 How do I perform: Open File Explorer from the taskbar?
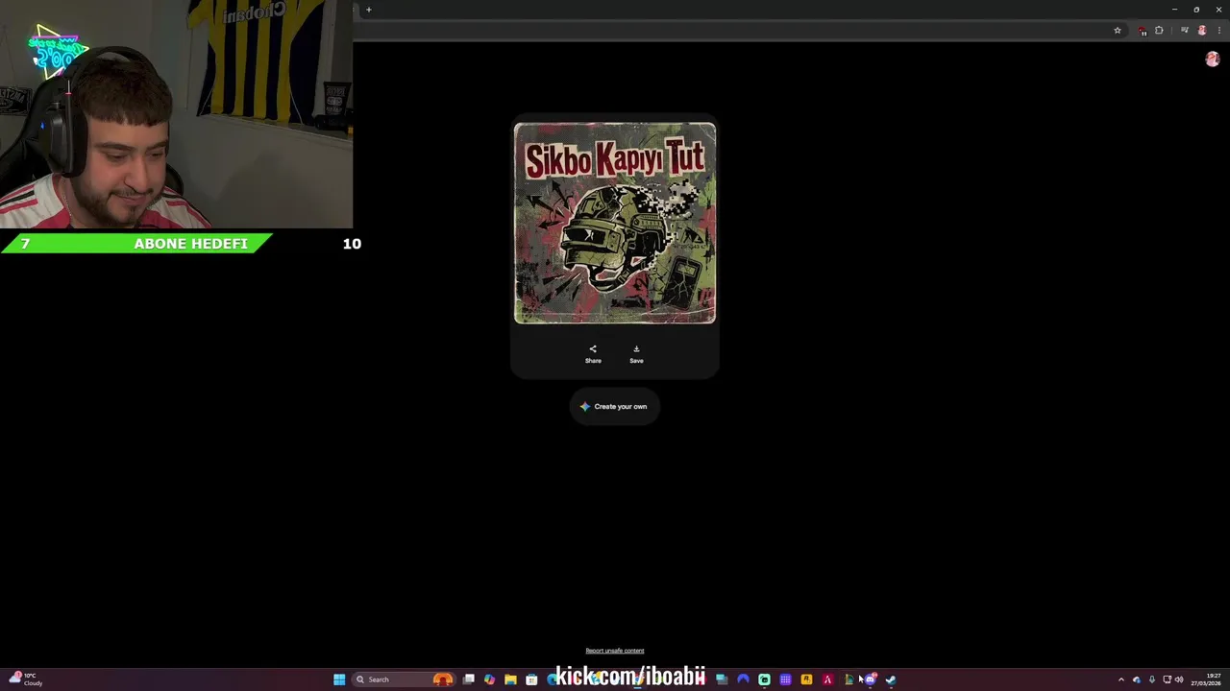pos(510,679)
